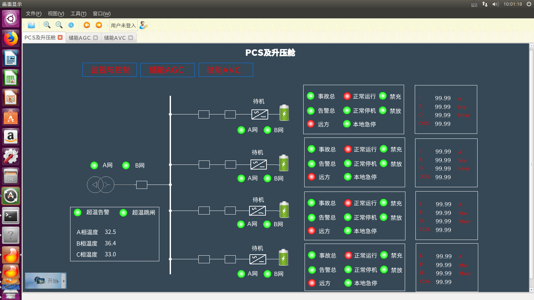Click the transformer symbol on the diagram

click(101, 185)
